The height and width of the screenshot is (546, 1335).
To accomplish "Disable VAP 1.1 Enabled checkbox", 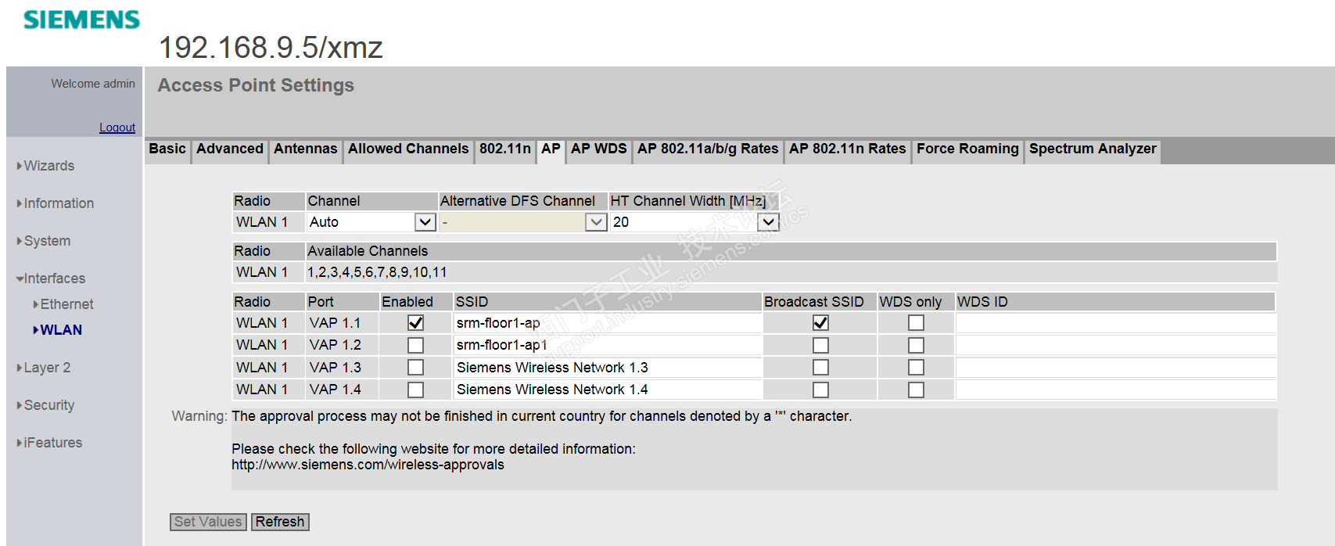I will pyautogui.click(x=416, y=323).
